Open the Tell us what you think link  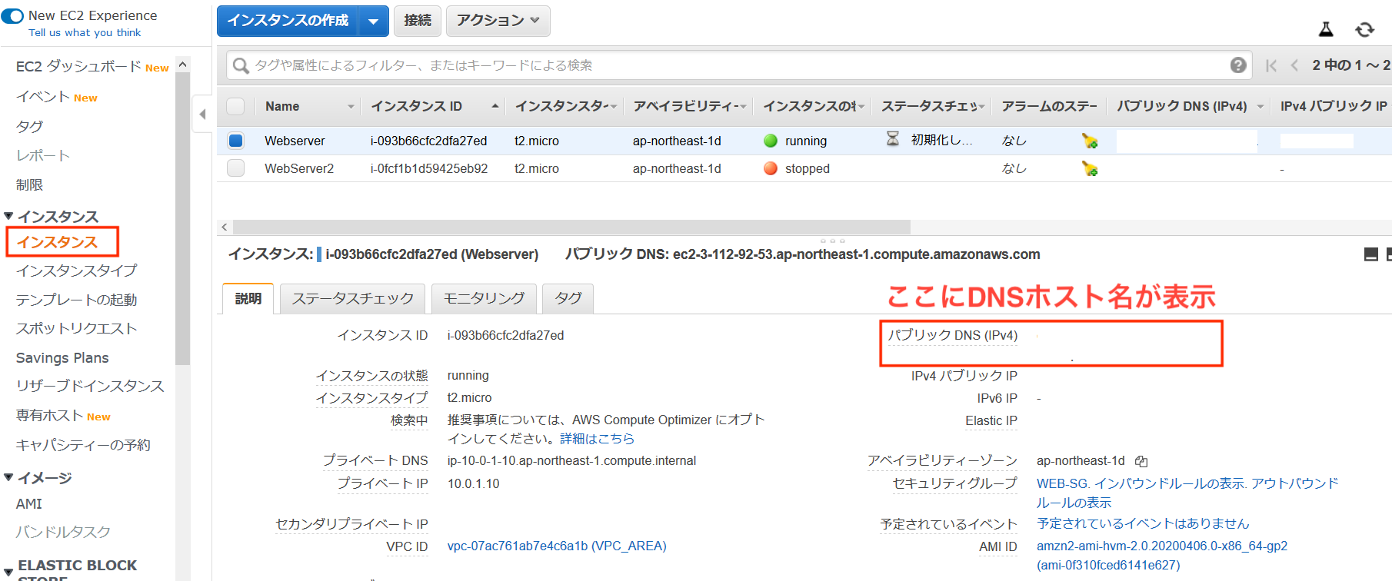(85, 33)
